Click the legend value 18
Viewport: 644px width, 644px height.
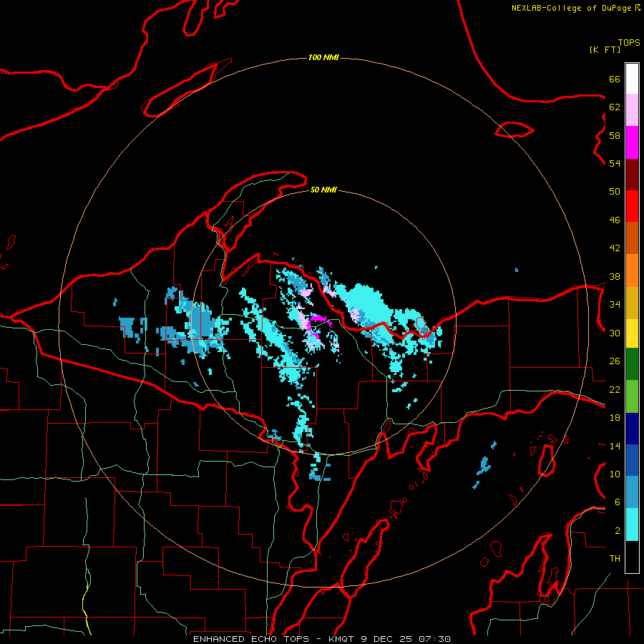(x=615, y=418)
